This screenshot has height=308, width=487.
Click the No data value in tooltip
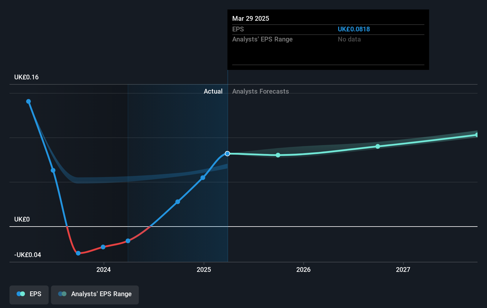(349, 39)
